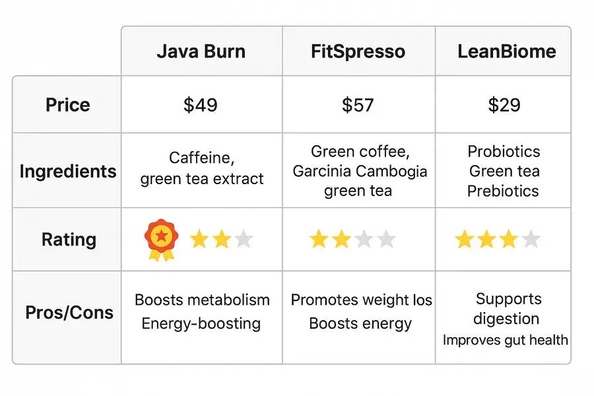Viewport: 594px width, 396px height.
Task: Click the third gold star for LeanBiome
Action: click(x=508, y=239)
